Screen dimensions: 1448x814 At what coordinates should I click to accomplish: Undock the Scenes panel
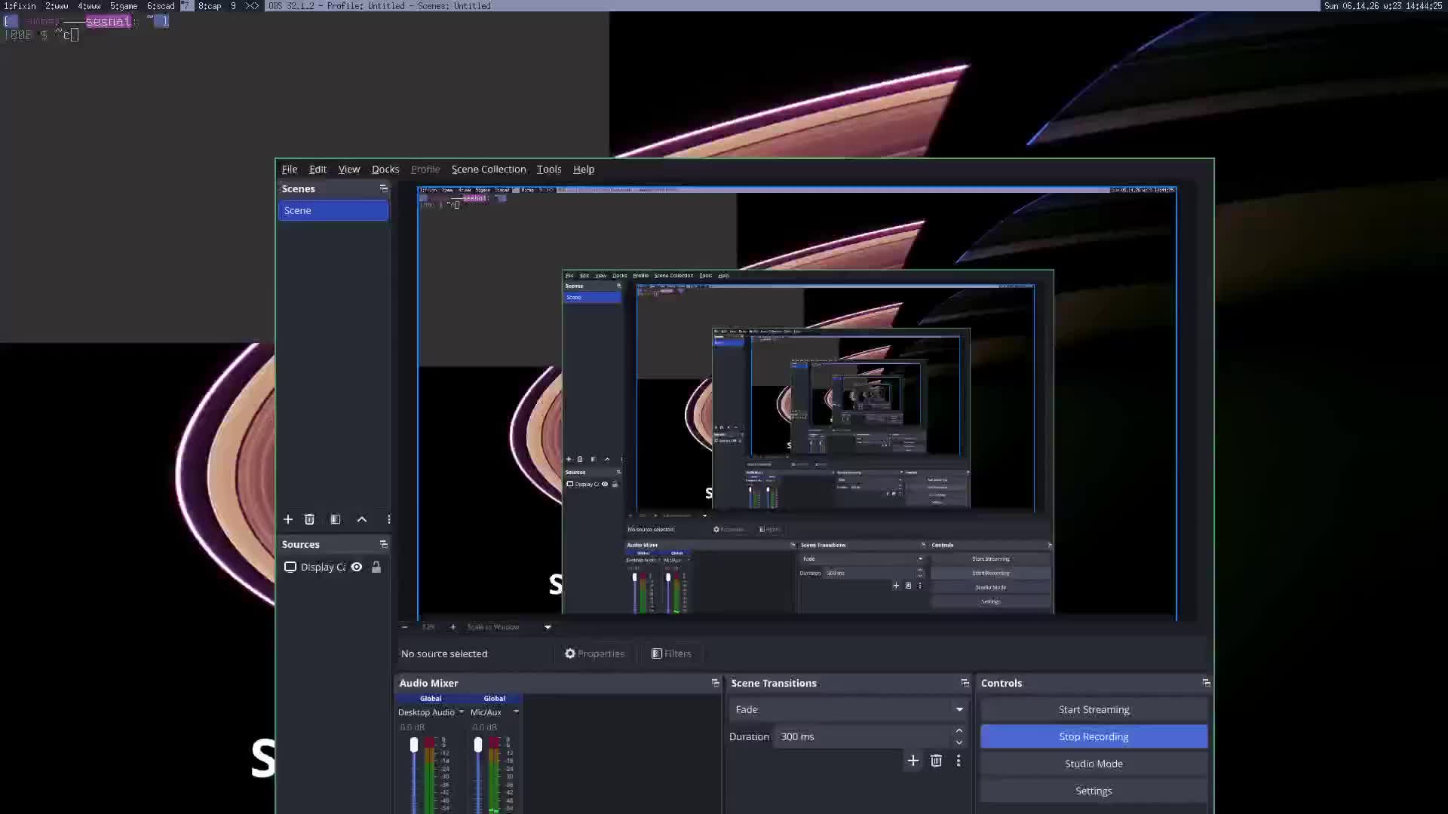coord(383,188)
